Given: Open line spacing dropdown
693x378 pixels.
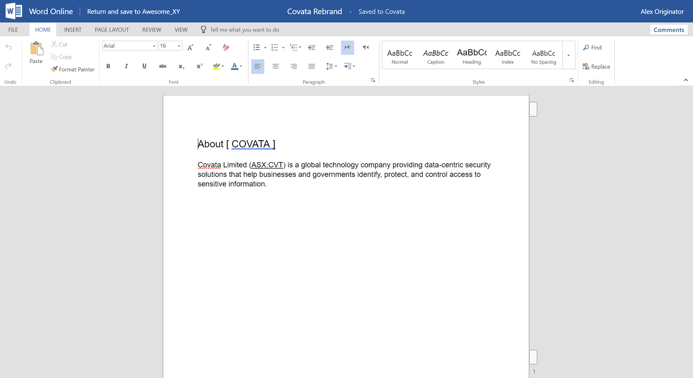Looking at the screenshot, I should click(332, 66).
